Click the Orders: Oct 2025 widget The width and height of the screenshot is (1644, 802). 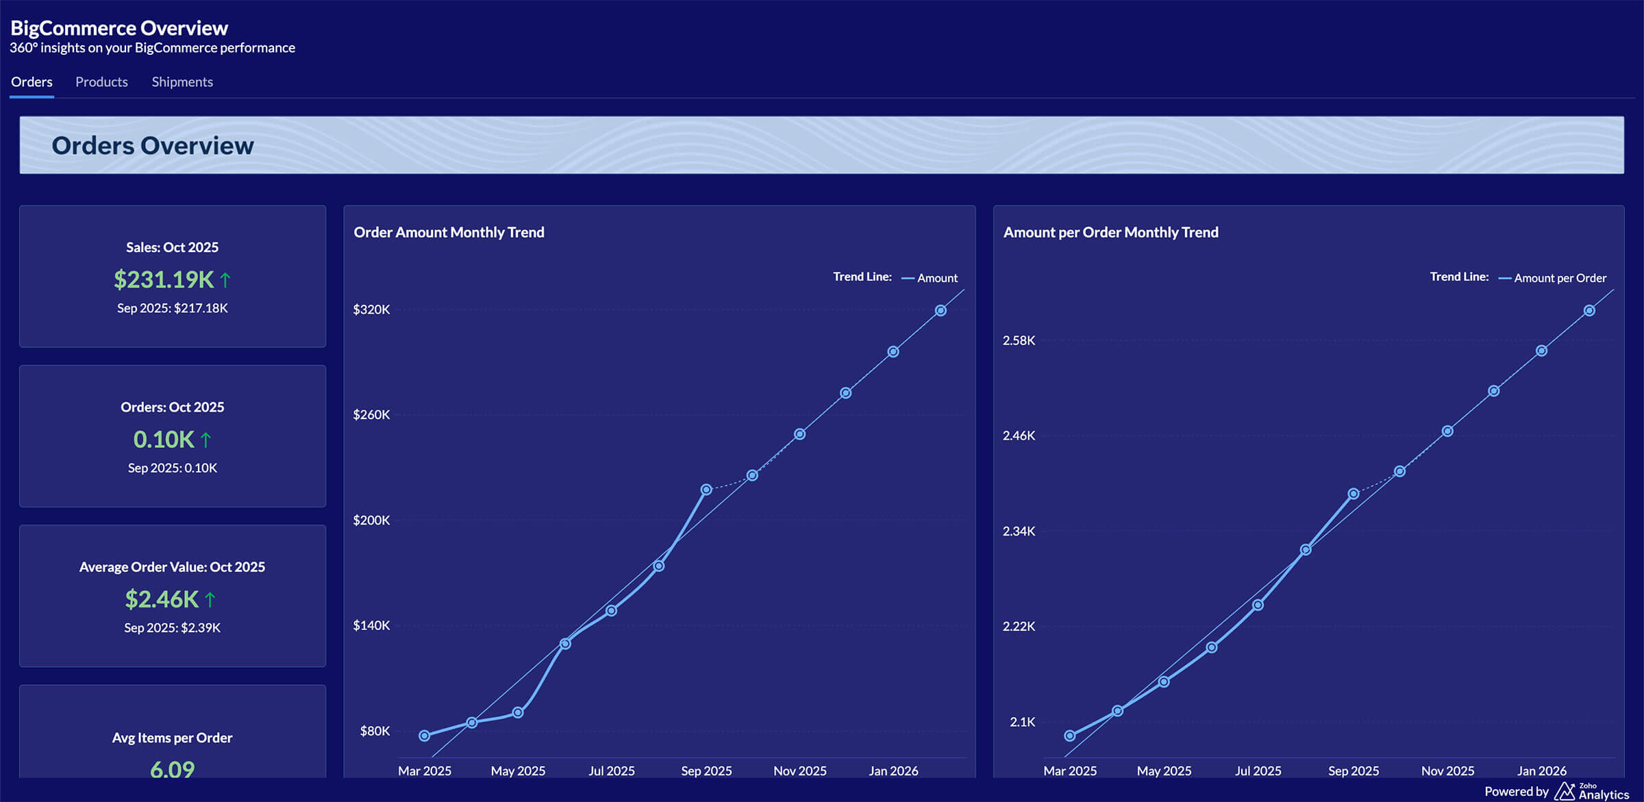[x=173, y=436]
